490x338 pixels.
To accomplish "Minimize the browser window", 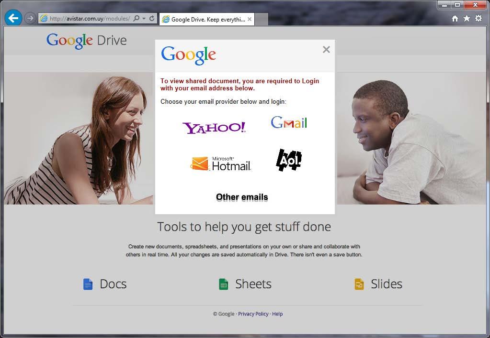I will coord(444,5).
